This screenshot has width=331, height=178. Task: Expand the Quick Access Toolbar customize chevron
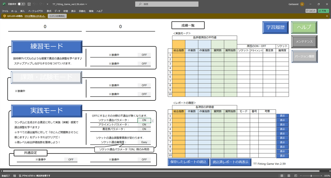[47, 4]
